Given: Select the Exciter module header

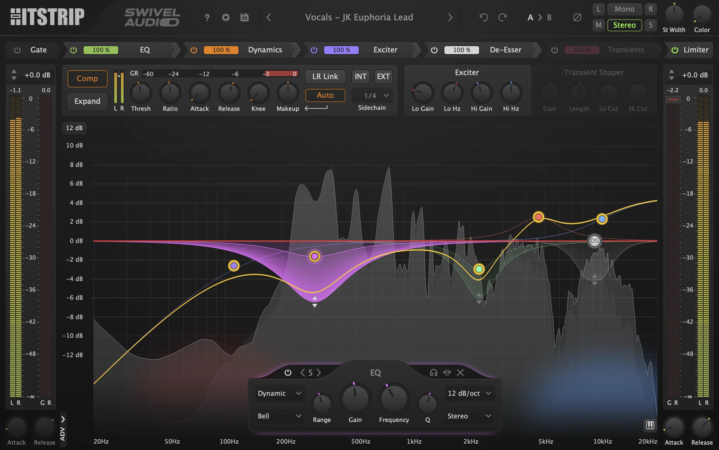Looking at the screenshot, I should 385,50.
